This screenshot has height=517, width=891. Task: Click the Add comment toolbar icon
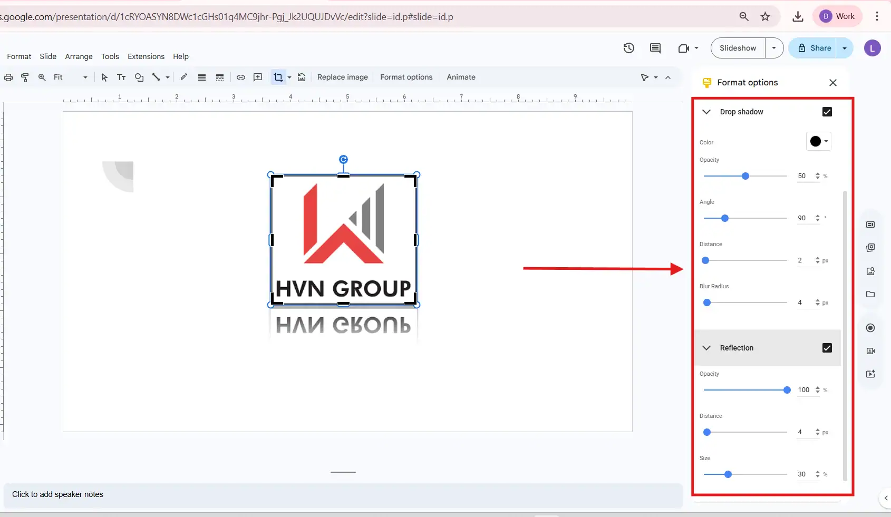click(x=258, y=77)
